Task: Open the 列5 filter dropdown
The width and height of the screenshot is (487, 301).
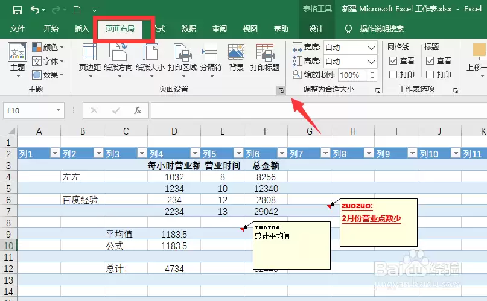Action: click(238, 153)
